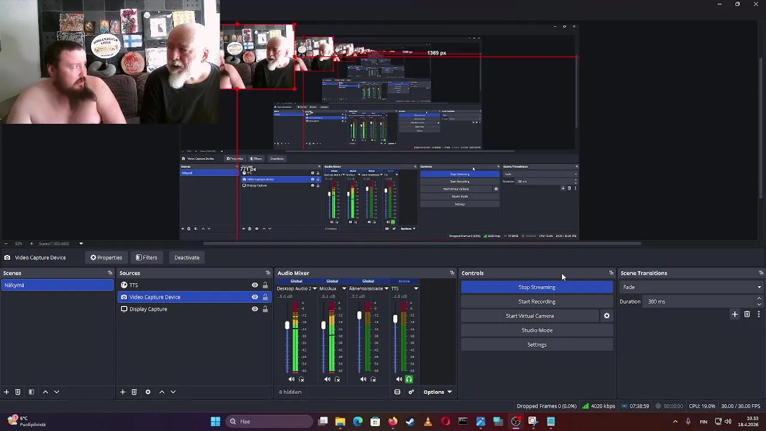Adjust the Mic/Aux volume slider
Screen dimensions: 766x431
point(323,325)
